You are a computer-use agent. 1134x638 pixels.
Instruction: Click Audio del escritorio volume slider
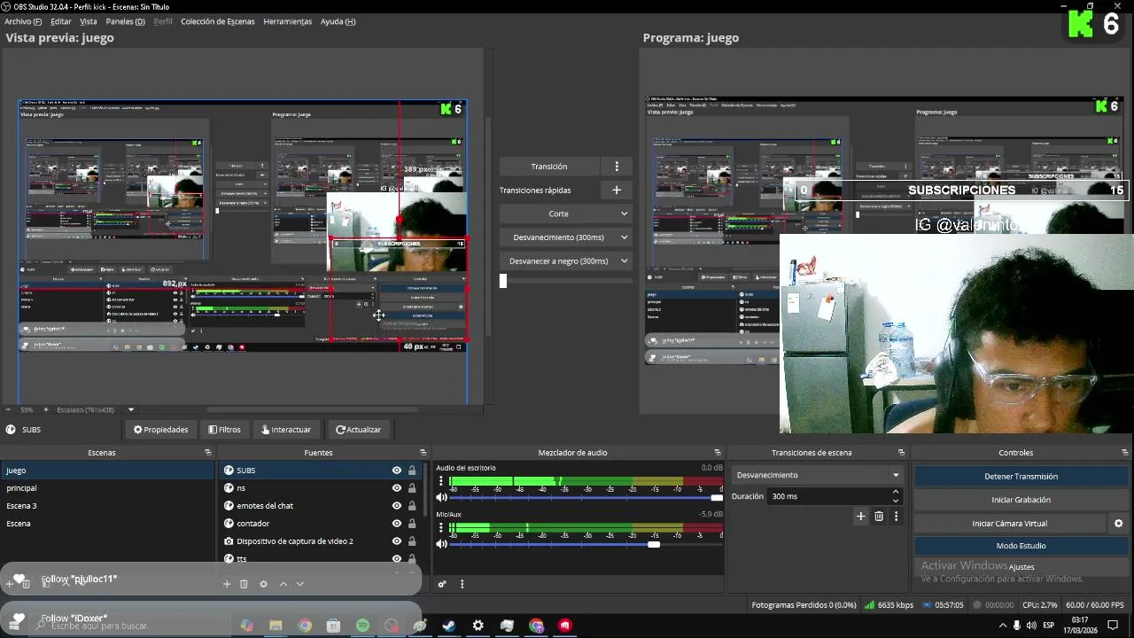pyautogui.click(x=586, y=497)
